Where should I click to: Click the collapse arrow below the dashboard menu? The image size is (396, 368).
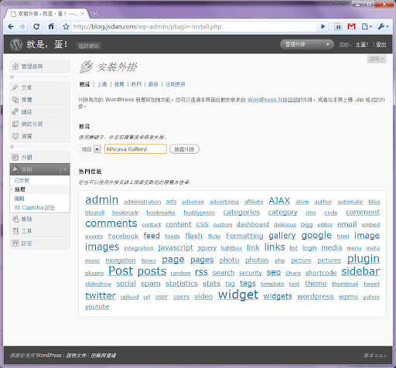12,77
